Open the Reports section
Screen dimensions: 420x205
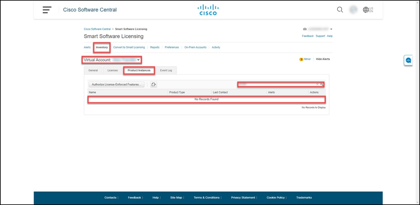[x=155, y=47]
